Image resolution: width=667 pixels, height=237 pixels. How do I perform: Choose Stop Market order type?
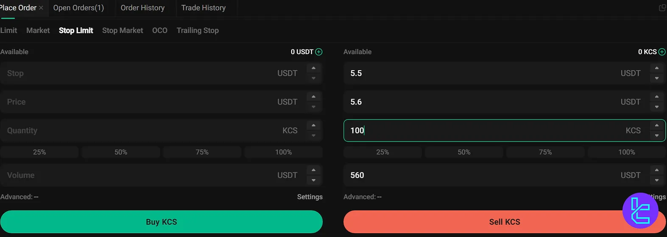123,30
